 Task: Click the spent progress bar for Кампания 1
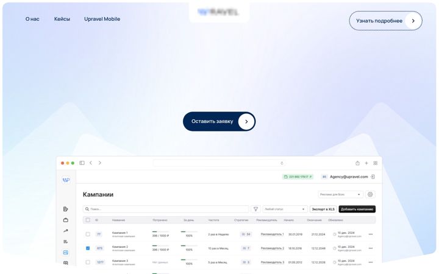click(160, 231)
